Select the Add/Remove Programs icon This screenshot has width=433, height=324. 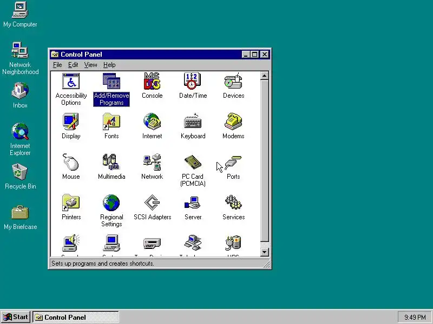point(111,82)
